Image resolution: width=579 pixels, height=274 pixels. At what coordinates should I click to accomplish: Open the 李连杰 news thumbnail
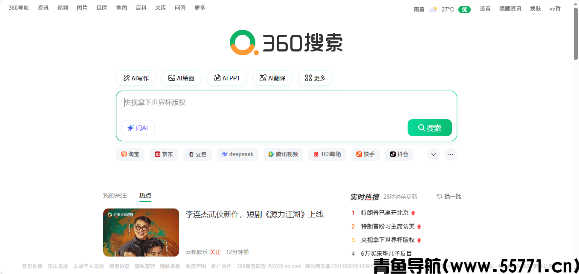point(141,232)
